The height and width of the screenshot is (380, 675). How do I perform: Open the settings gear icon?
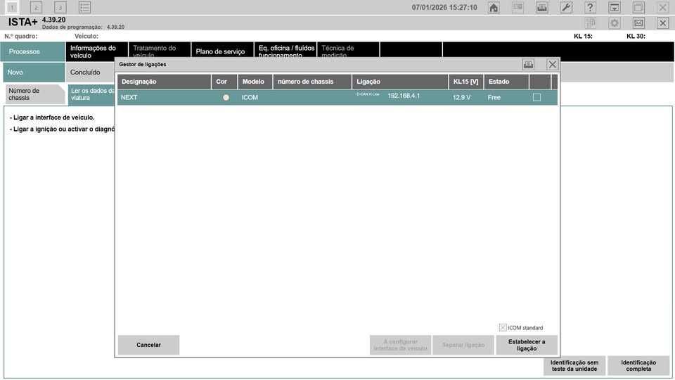click(615, 23)
